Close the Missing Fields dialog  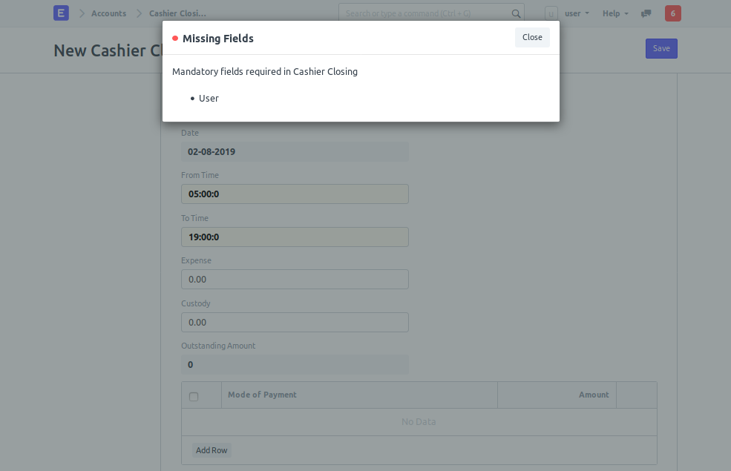pyautogui.click(x=532, y=37)
